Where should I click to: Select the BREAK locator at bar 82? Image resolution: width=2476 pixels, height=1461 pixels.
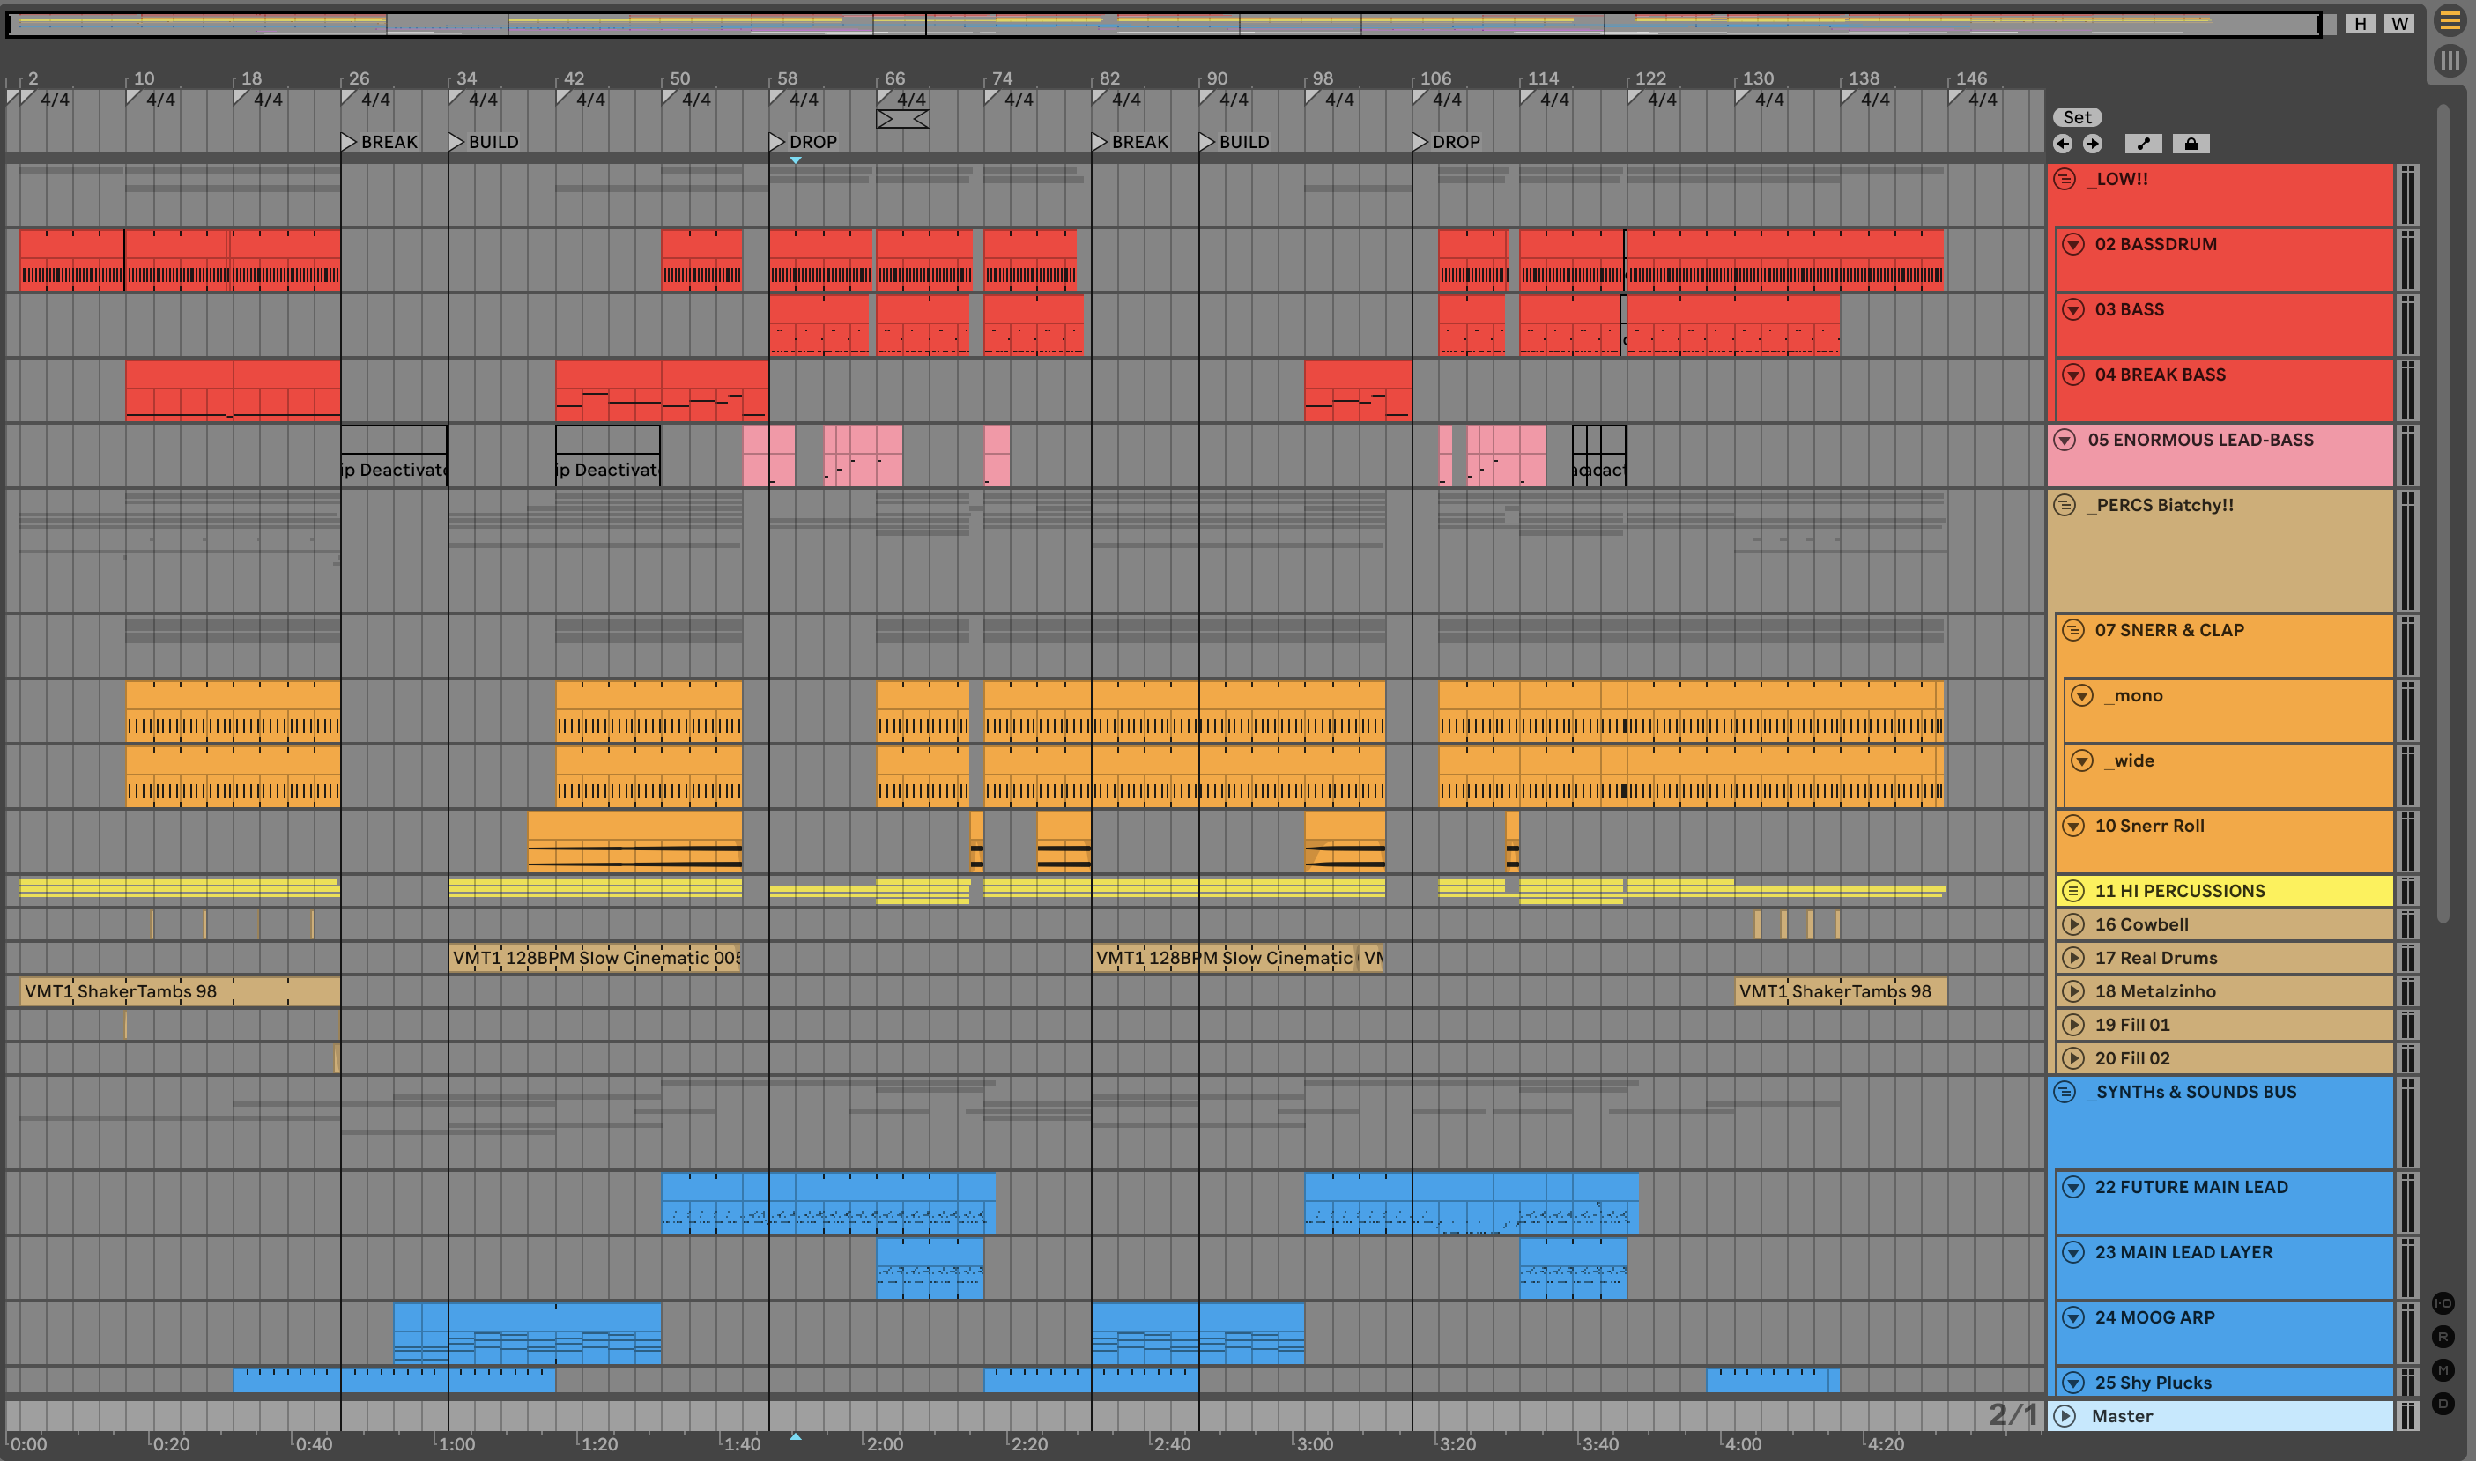tap(1131, 142)
